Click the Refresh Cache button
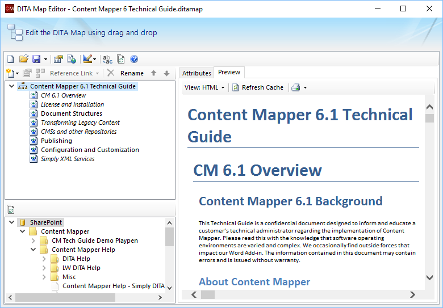The height and width of the screenshot is (308, 443). tap(258, 87)
